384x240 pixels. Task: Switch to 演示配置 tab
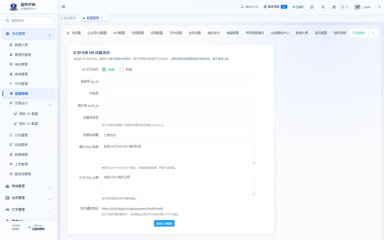321,33
